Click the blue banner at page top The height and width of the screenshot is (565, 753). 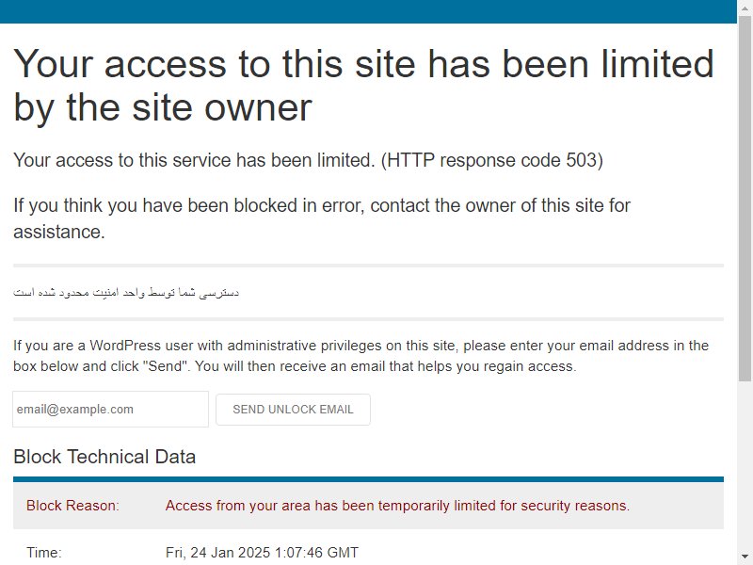pyautogui.click(x=368, y=11)
